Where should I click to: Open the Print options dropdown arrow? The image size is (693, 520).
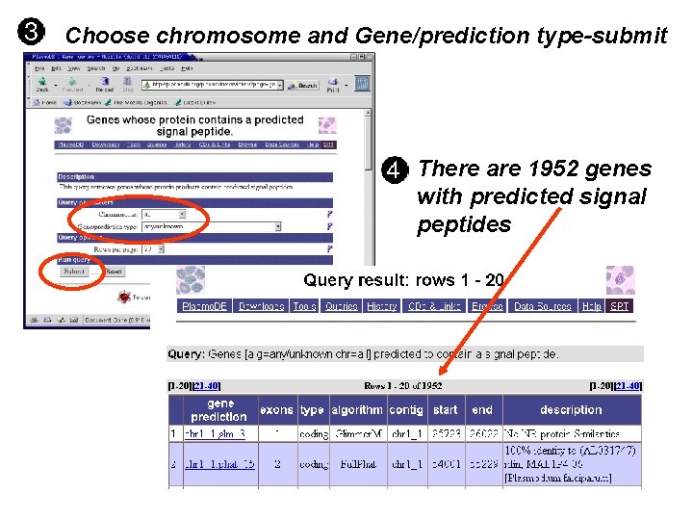346,85
